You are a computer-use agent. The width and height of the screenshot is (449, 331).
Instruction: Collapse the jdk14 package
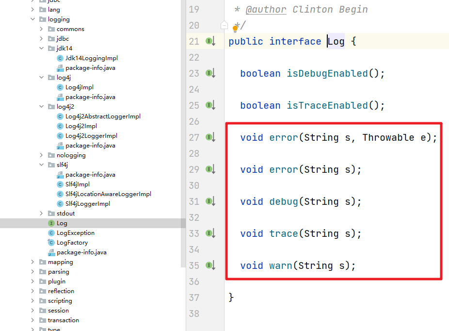click(x=41, y=49)
